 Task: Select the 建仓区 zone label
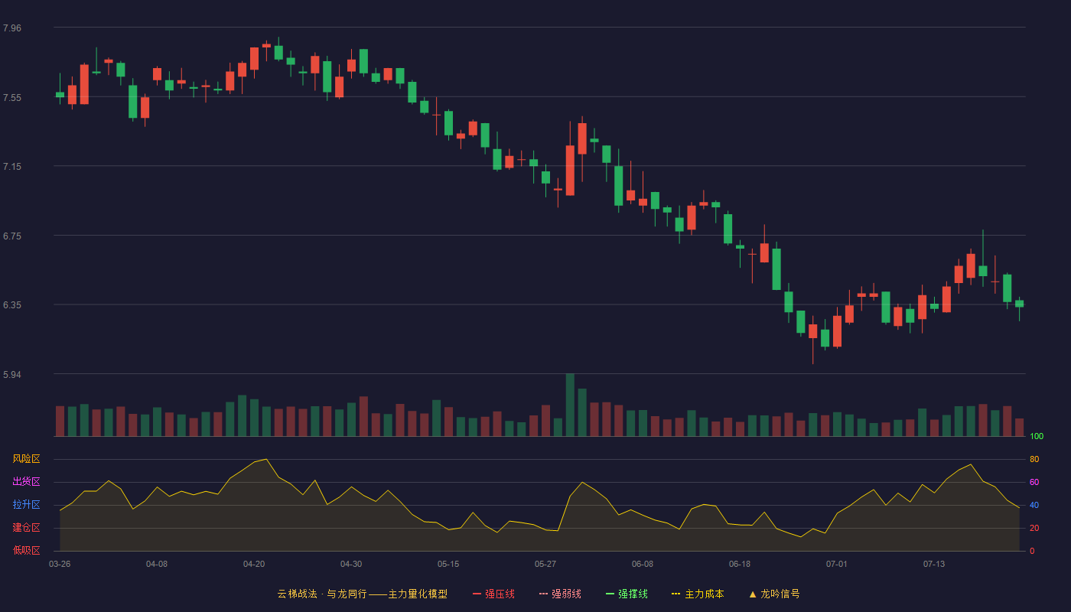(x=26, y=528)
